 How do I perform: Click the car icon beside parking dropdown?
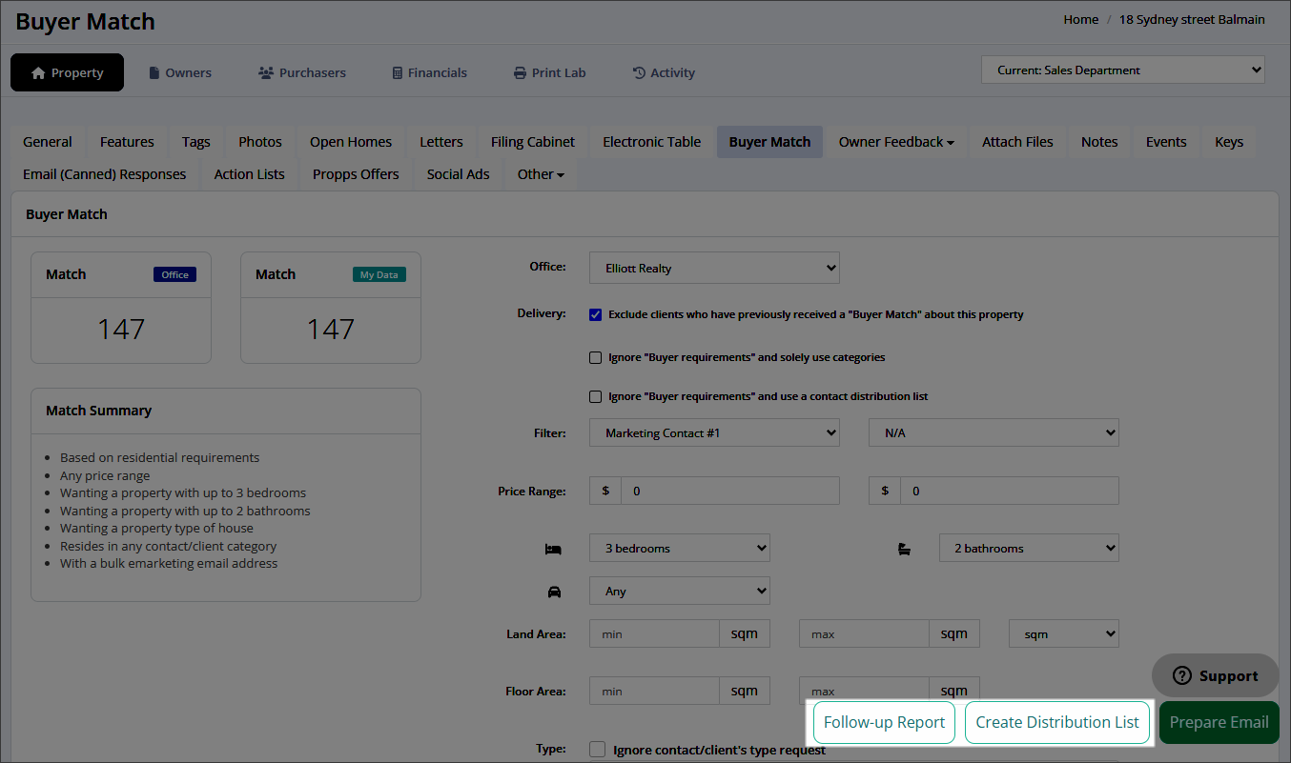coord(554,592)
